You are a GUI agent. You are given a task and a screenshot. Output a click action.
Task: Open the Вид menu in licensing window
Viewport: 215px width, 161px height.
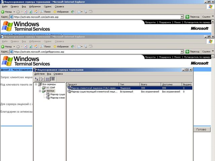pos(49,74)
